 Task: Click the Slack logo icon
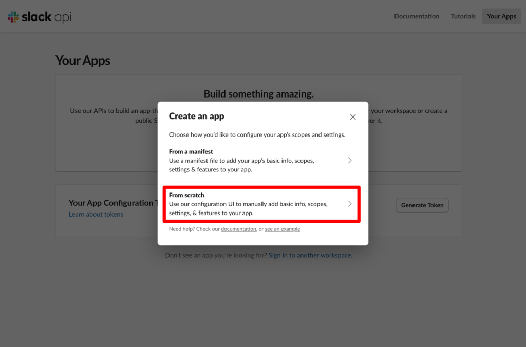(14, 17)
